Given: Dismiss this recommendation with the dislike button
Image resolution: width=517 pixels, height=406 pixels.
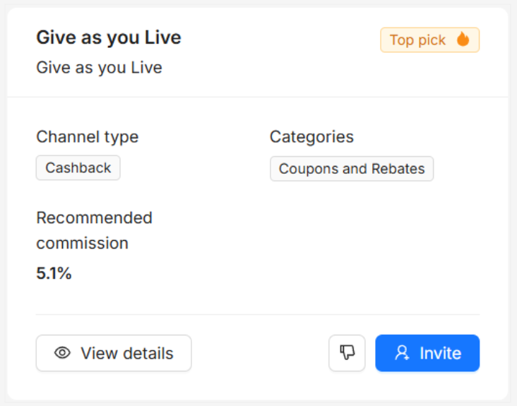Looking at the screenshot, I should click(x=347, y=353).
